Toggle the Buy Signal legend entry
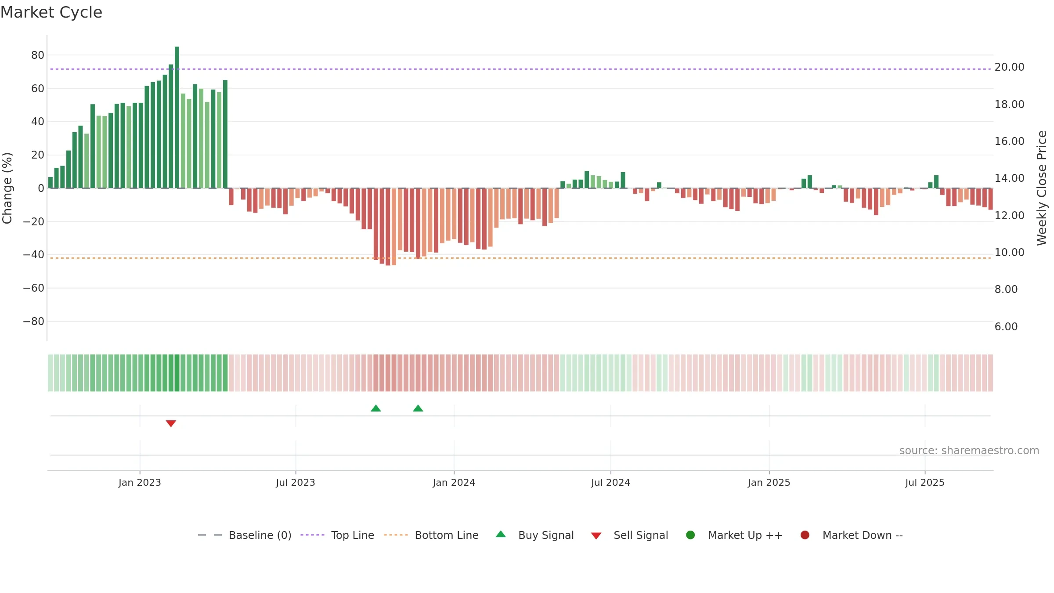 tap(534, 535)
